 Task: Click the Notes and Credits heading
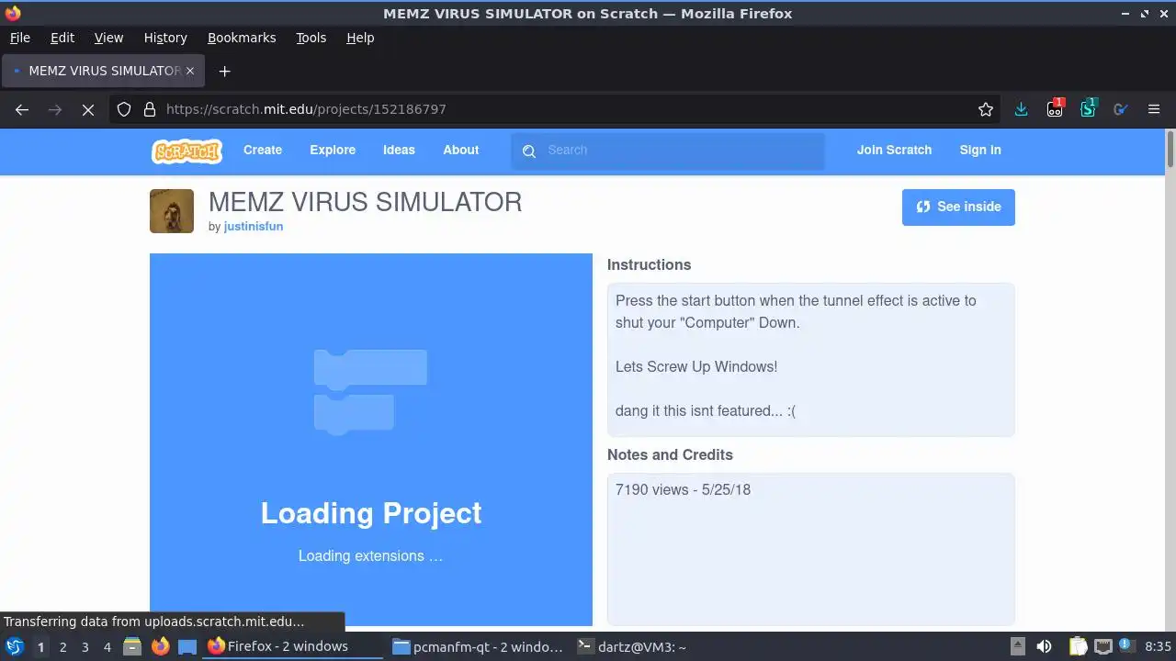tap(670, 455)
